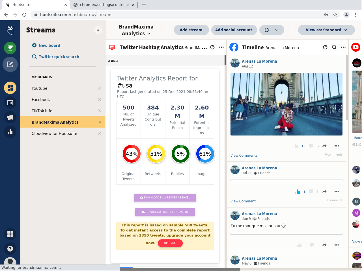This screenshot has width=362, height=271.
Task: Create a New board
Action: pos(46,45)
